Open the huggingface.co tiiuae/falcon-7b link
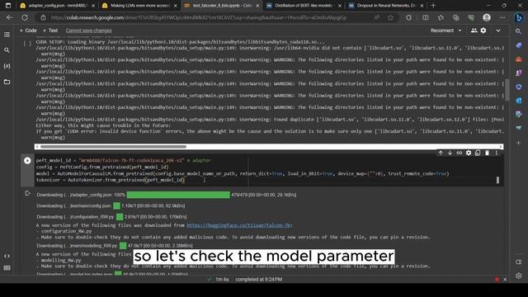 click(x=238, y=225)
